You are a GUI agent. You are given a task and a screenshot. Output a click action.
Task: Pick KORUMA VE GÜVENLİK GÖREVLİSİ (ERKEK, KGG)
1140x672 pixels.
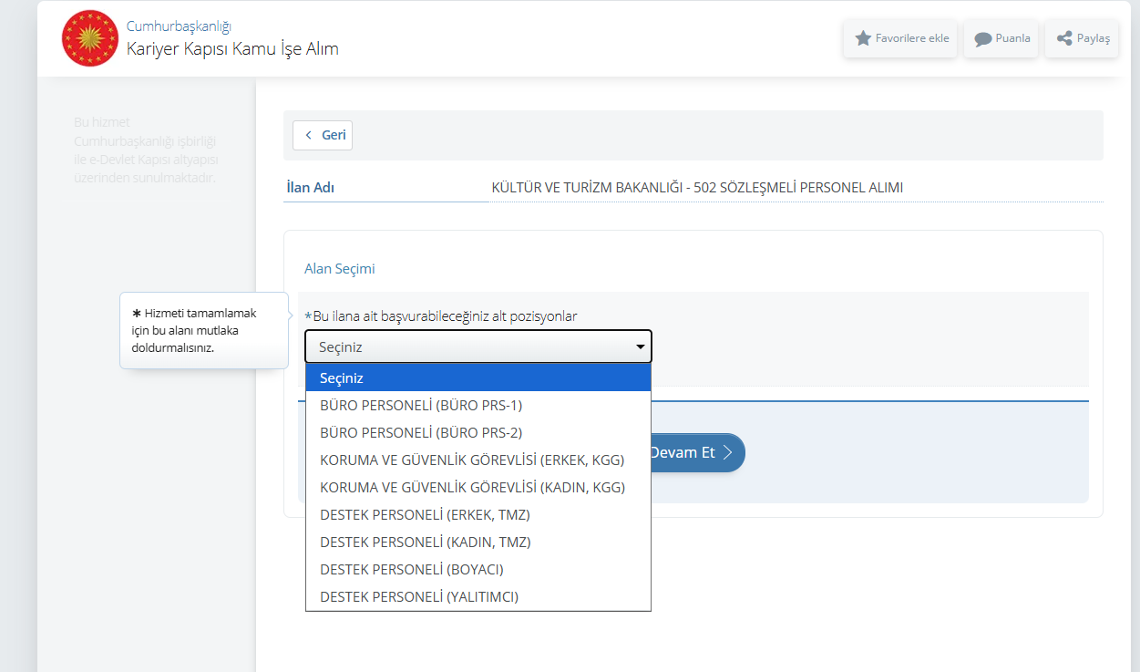point(478,460)
